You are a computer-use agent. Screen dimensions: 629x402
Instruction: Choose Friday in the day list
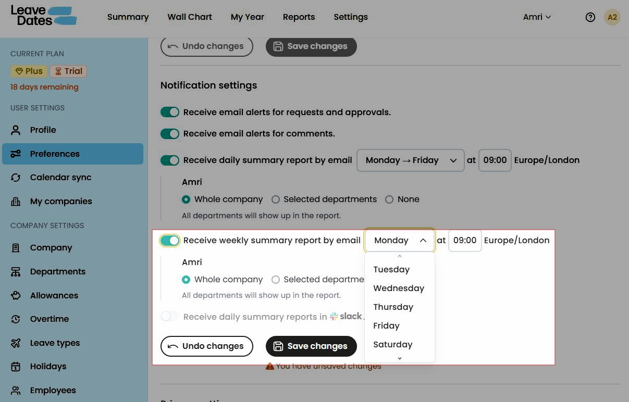pyautogui.click(x=400, y=326)
